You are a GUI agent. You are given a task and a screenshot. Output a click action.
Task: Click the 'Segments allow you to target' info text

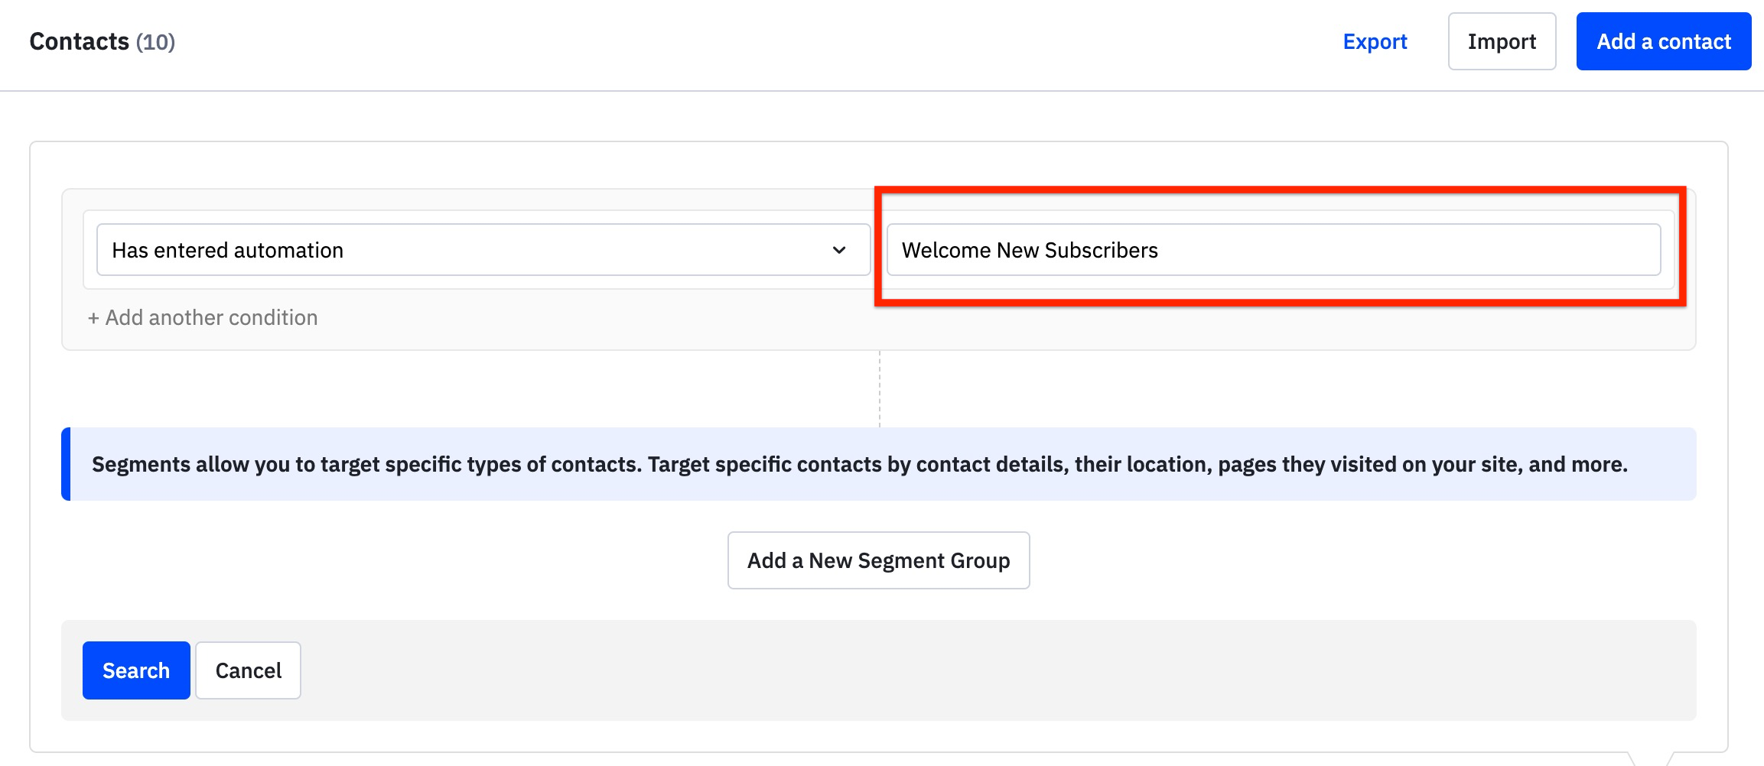click(x=860, y=464)
